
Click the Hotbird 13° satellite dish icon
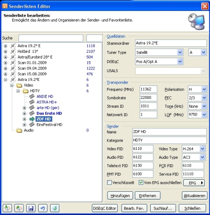coord(13,51)
